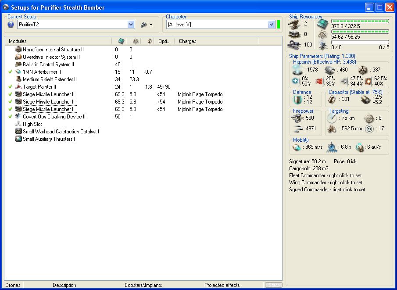Expand the Current Setup PurifierT2 dropdown

[131, 25]
